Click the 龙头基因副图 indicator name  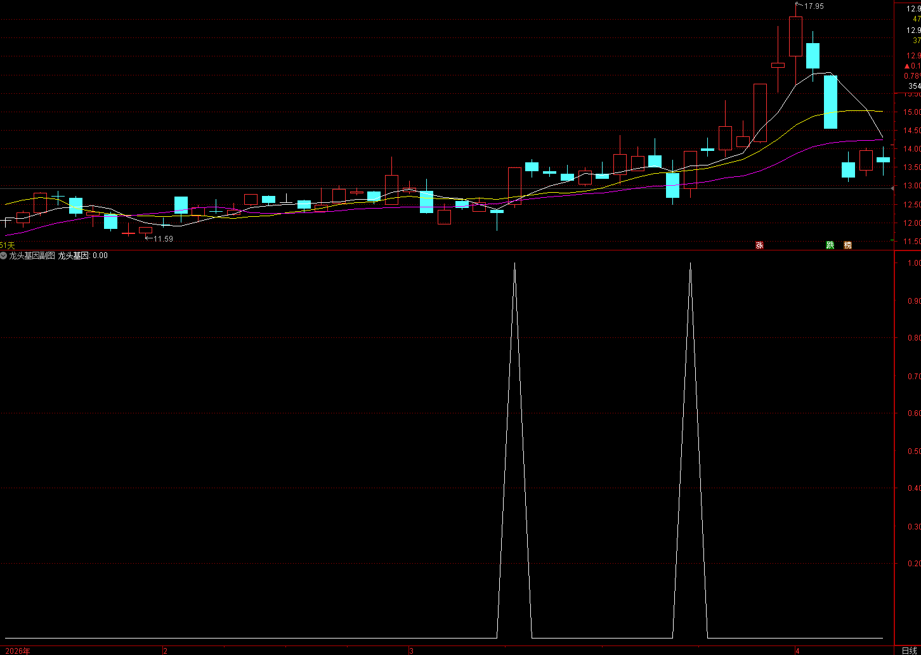click(x=32, y=256)
